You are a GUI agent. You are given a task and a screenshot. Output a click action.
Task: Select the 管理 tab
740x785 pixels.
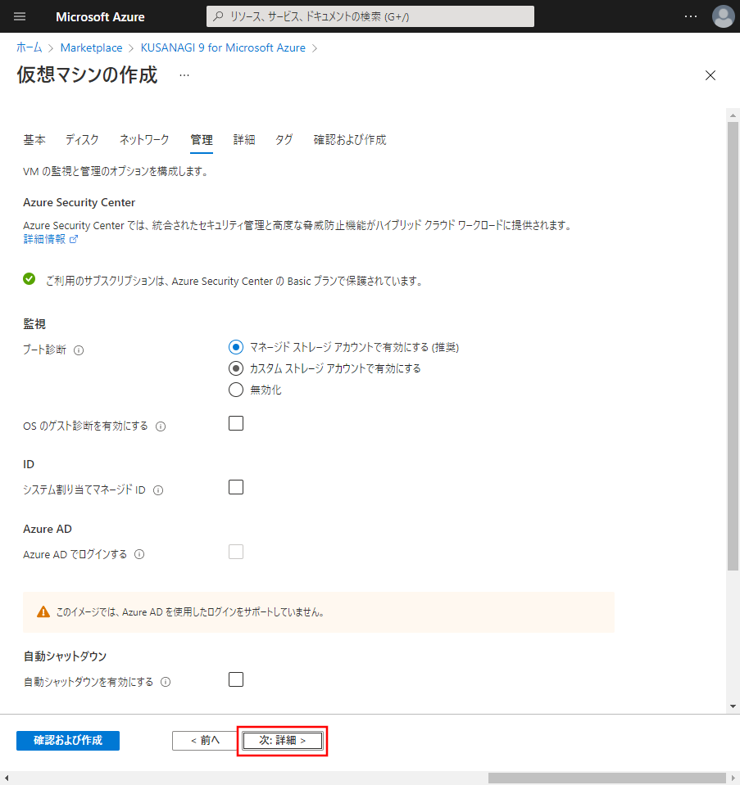point(202,140)
